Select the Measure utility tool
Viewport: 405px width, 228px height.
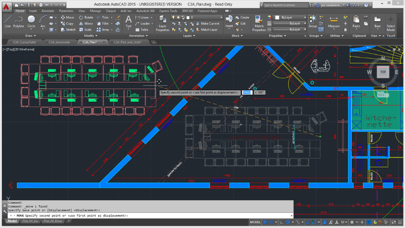(x=334, y=20)
